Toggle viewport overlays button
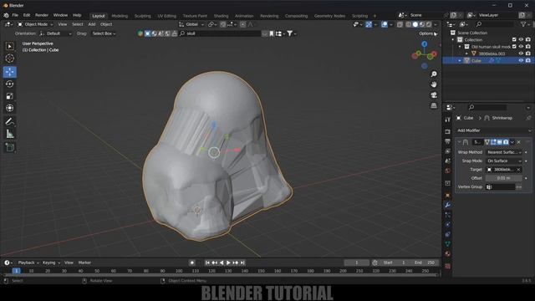The height and width of the screenshot is (301, 535). [x=385, y=24]
